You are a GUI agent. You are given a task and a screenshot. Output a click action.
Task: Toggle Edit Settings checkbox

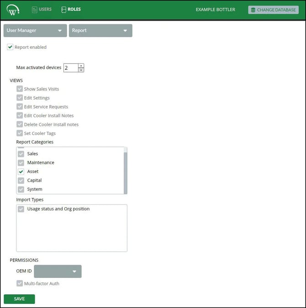click(x=20, y=98)
